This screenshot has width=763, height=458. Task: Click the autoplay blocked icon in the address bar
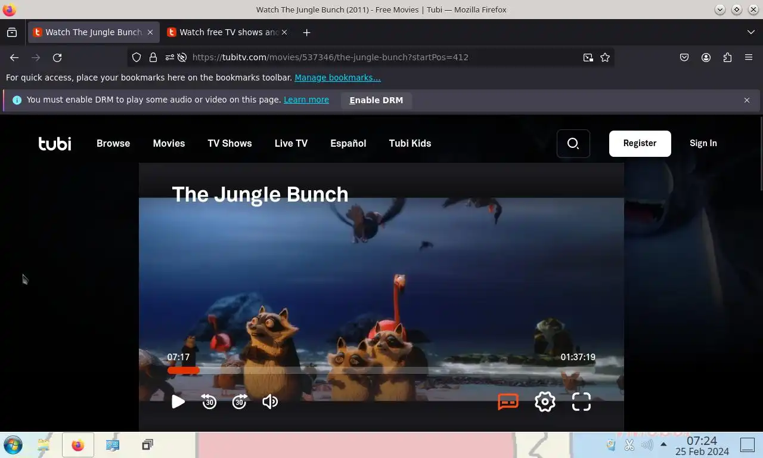coord(182,57)
